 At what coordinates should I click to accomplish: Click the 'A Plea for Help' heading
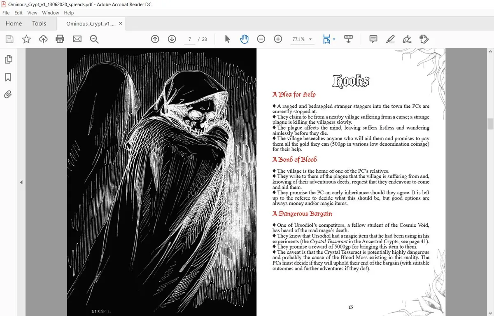pyautogui.click(x=294, y=94)
